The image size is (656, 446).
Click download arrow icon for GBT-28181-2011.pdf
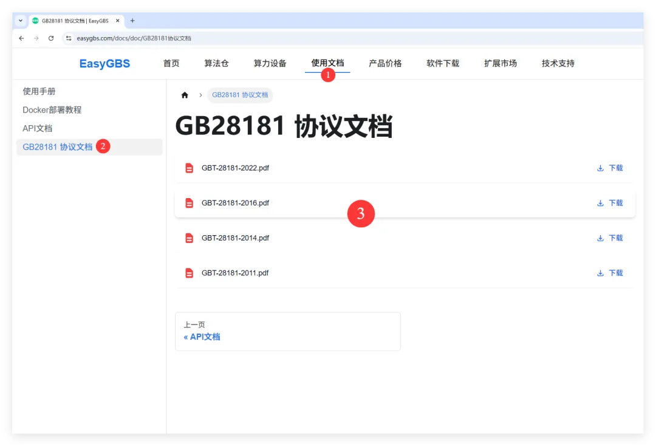[600, 273]
